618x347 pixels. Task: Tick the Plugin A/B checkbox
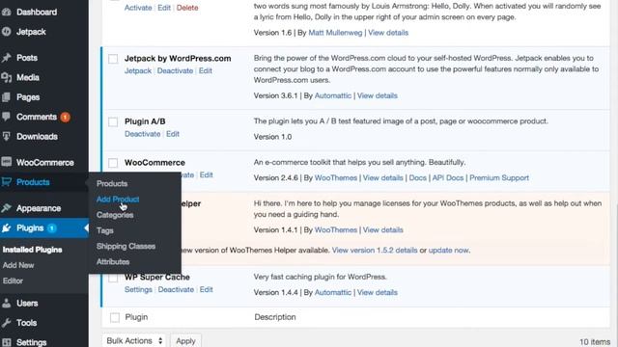(x=113, y=122)
